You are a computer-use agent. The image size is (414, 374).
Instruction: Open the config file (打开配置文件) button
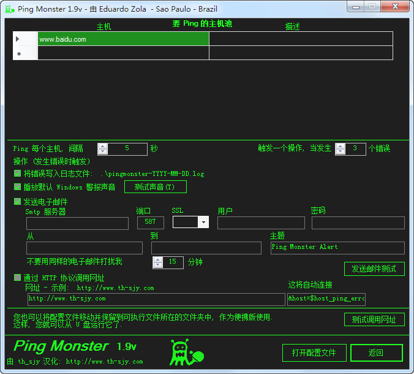tap(314, 353)
